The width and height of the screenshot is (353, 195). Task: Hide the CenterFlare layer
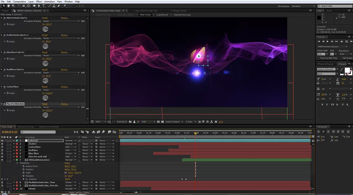(x=2, y=147)
